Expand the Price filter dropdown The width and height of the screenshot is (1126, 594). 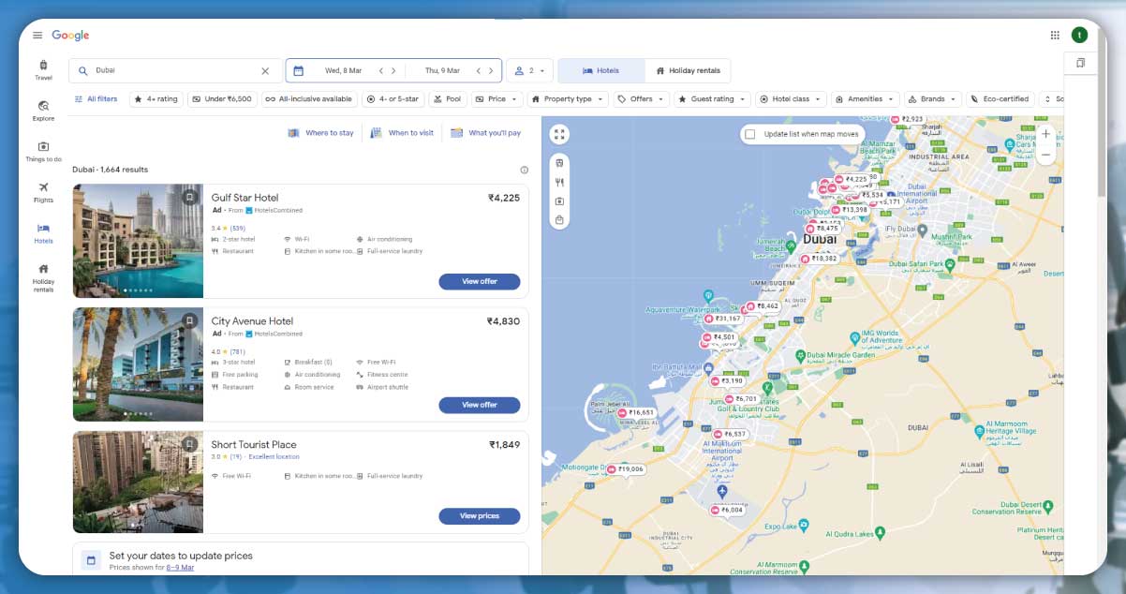[x=496, y=99]
